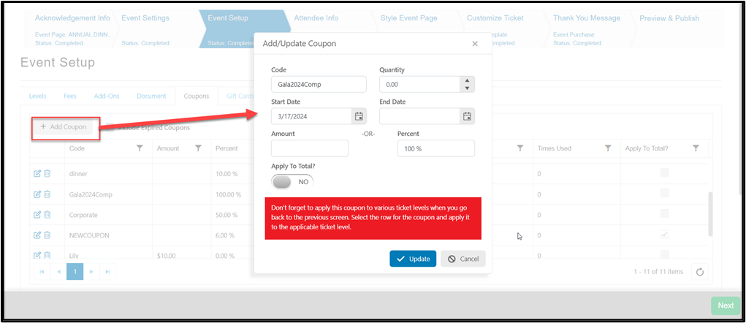
Task: Refresh the coupon grid
Action: pyautogui.click(x=699, y=272)
